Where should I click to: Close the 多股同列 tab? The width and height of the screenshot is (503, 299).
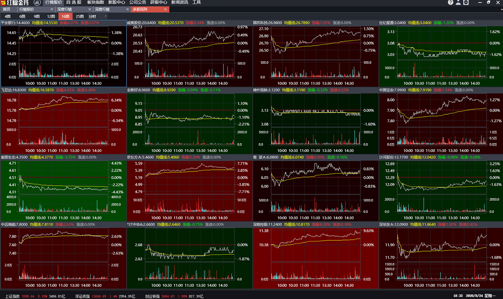click(165, 9)
